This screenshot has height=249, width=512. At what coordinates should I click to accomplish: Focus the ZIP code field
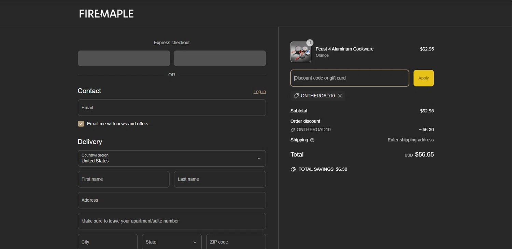click(x=236, y=242)
